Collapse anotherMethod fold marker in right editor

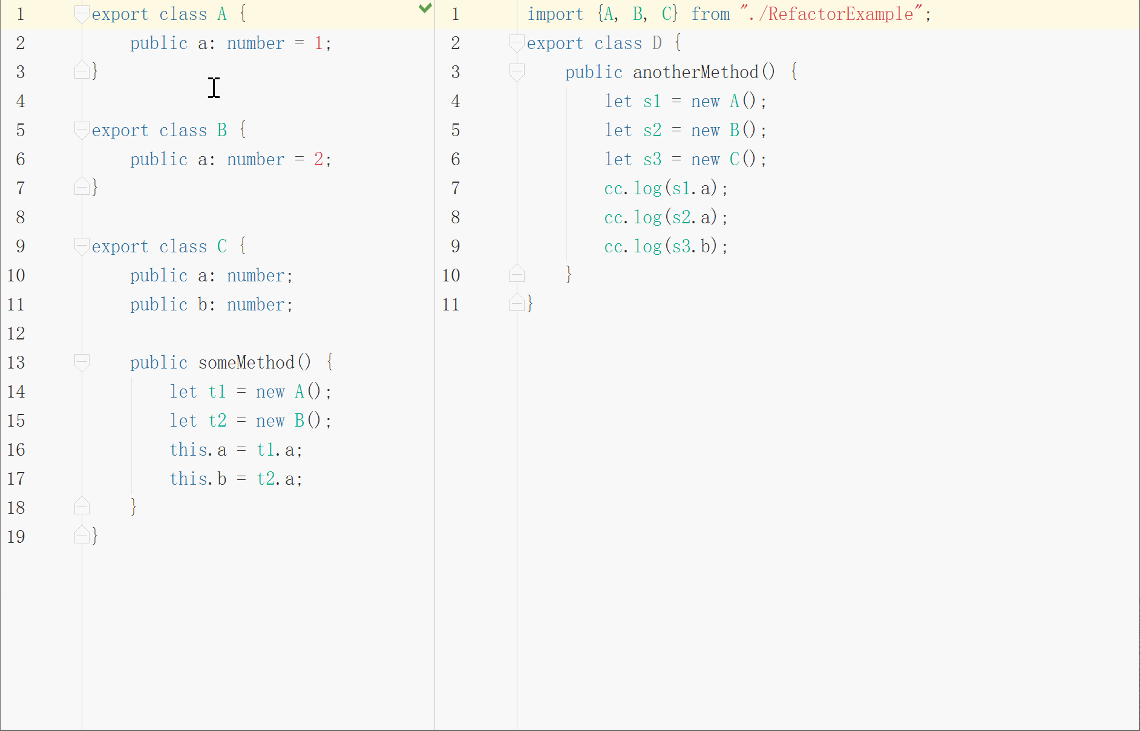coord(517,72)
